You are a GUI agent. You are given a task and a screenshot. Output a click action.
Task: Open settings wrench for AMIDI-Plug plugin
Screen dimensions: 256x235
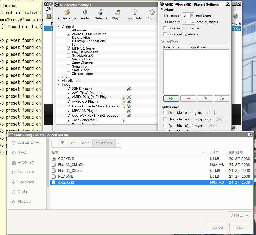tap(129, 97)
